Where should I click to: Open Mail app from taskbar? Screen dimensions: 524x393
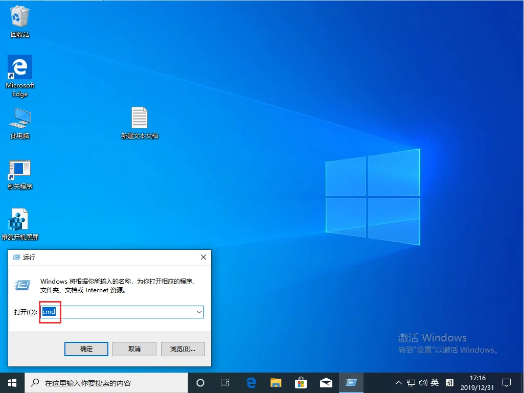pos(326,383)
